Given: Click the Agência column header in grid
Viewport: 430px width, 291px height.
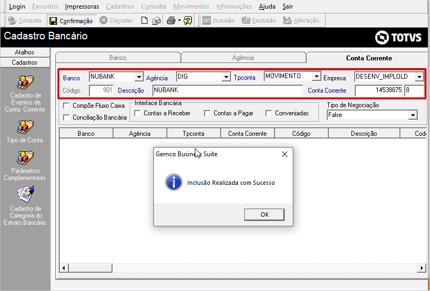Looking at the screenshot, I should click(x=140, y=134).
